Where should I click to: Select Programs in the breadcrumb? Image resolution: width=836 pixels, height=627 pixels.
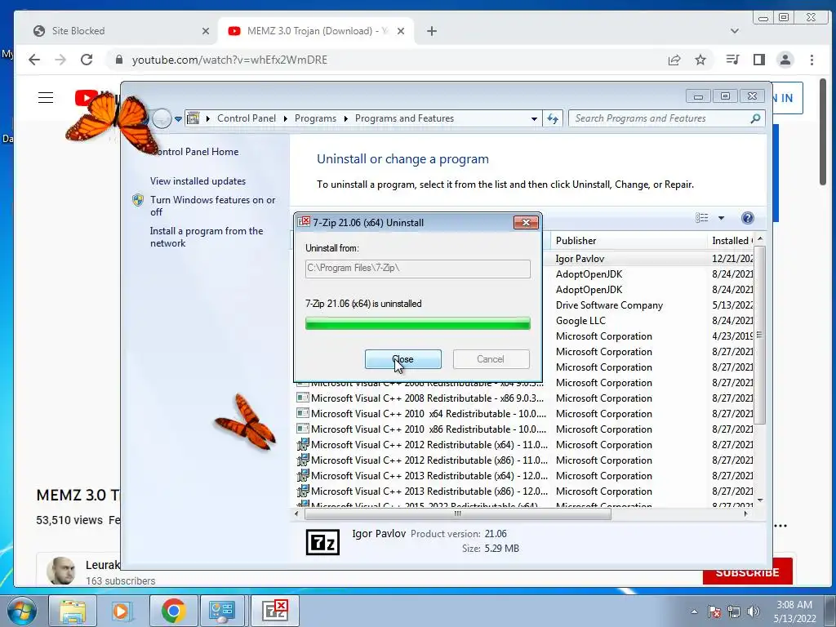coord(315,118)
